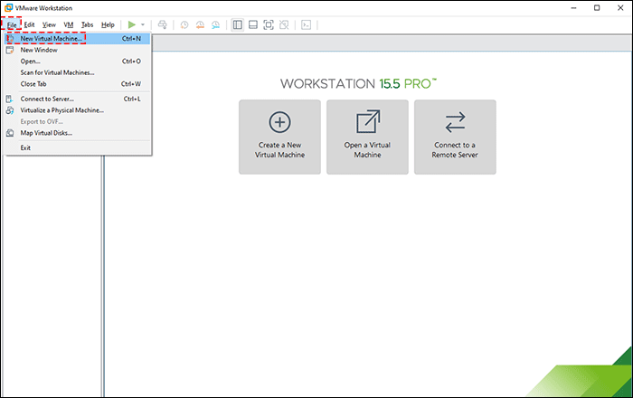The height and width of the screenshot is (398, 633).
Task: Click the Revert to Snapshot icon
Action: coord(200,25)
